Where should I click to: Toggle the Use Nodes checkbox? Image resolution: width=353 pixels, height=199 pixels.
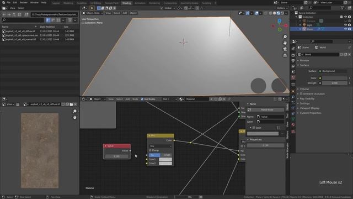(142, 99)
